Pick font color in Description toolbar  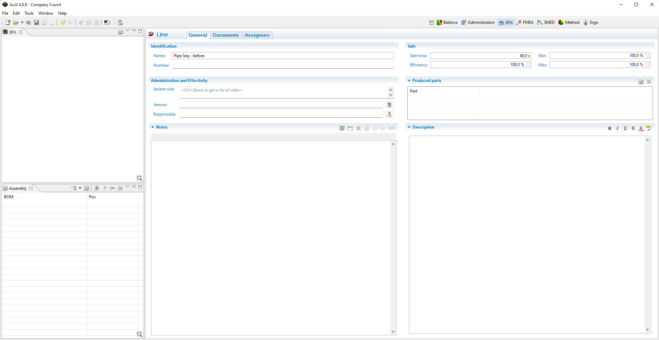[x=641, y=128]
